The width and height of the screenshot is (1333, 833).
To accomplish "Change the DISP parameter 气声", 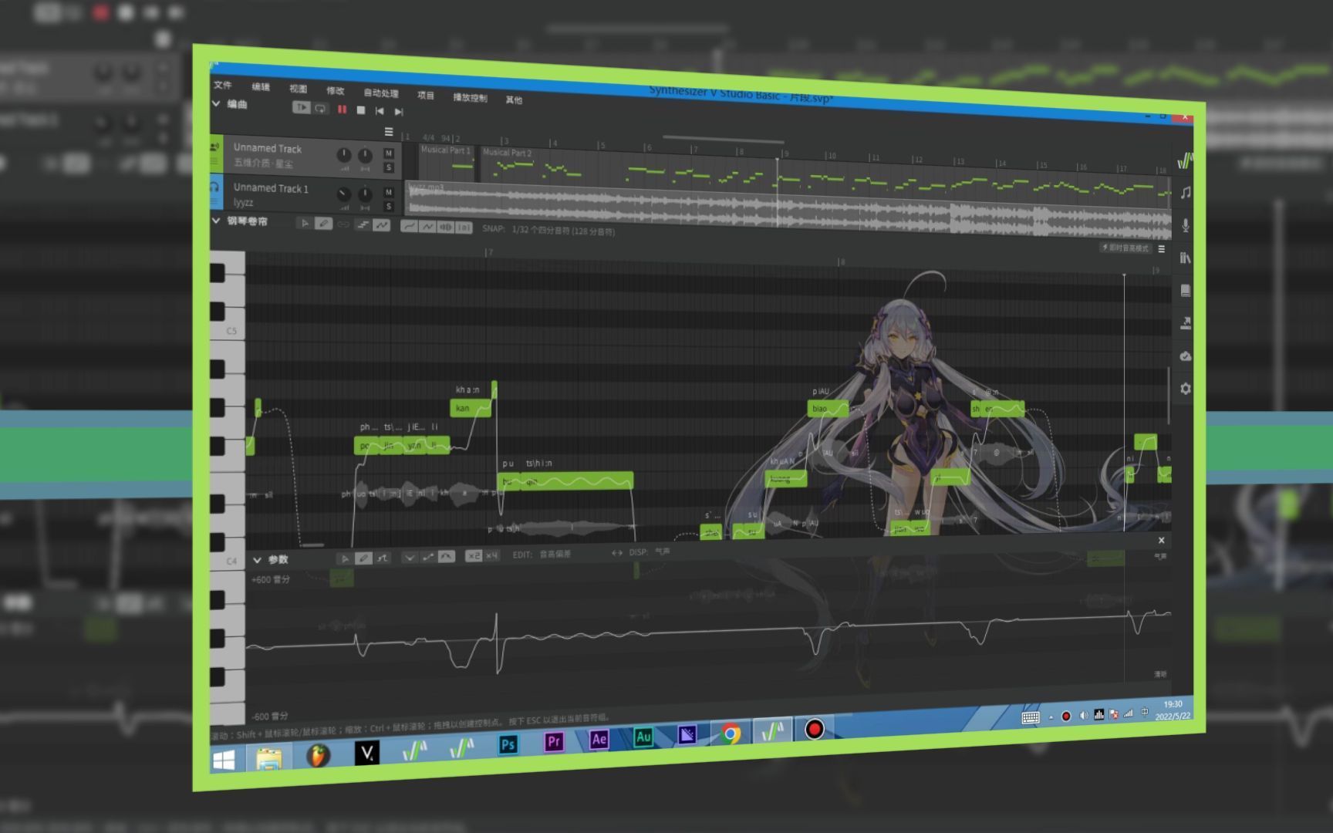I will tap(663, 551).
